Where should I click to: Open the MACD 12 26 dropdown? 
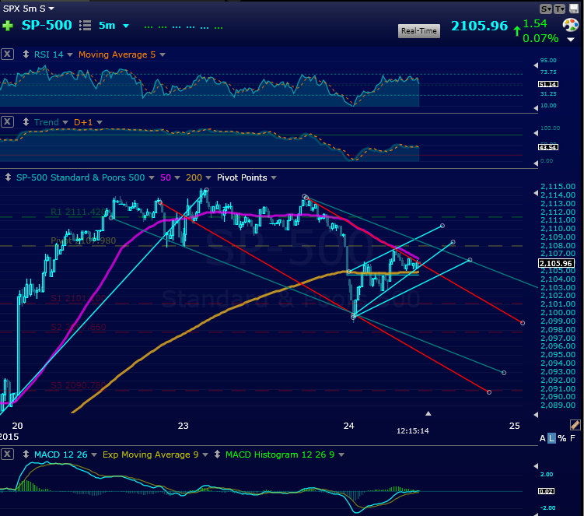(x=94, y=455)
